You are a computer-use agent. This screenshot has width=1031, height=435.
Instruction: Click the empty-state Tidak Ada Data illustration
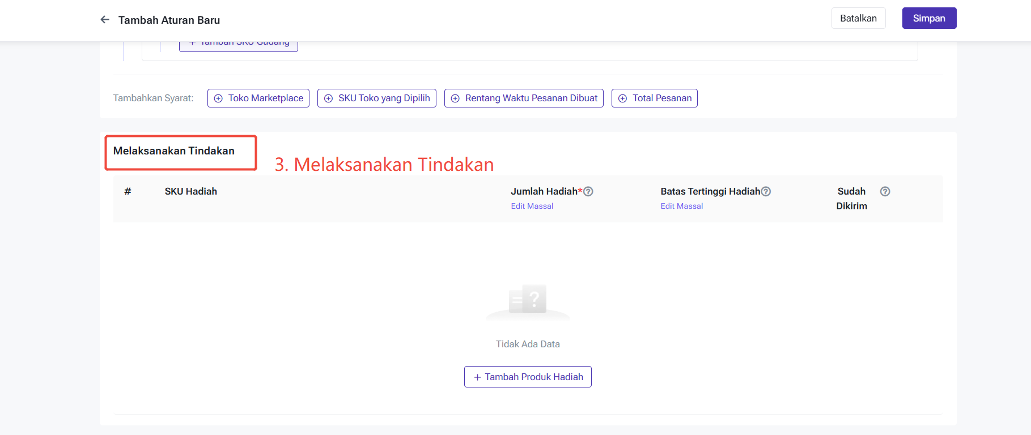528,302
